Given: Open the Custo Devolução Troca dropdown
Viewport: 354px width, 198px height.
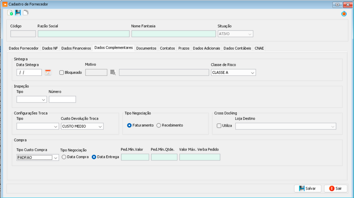Looking at the screenshot, I should [x=82, y=126].
